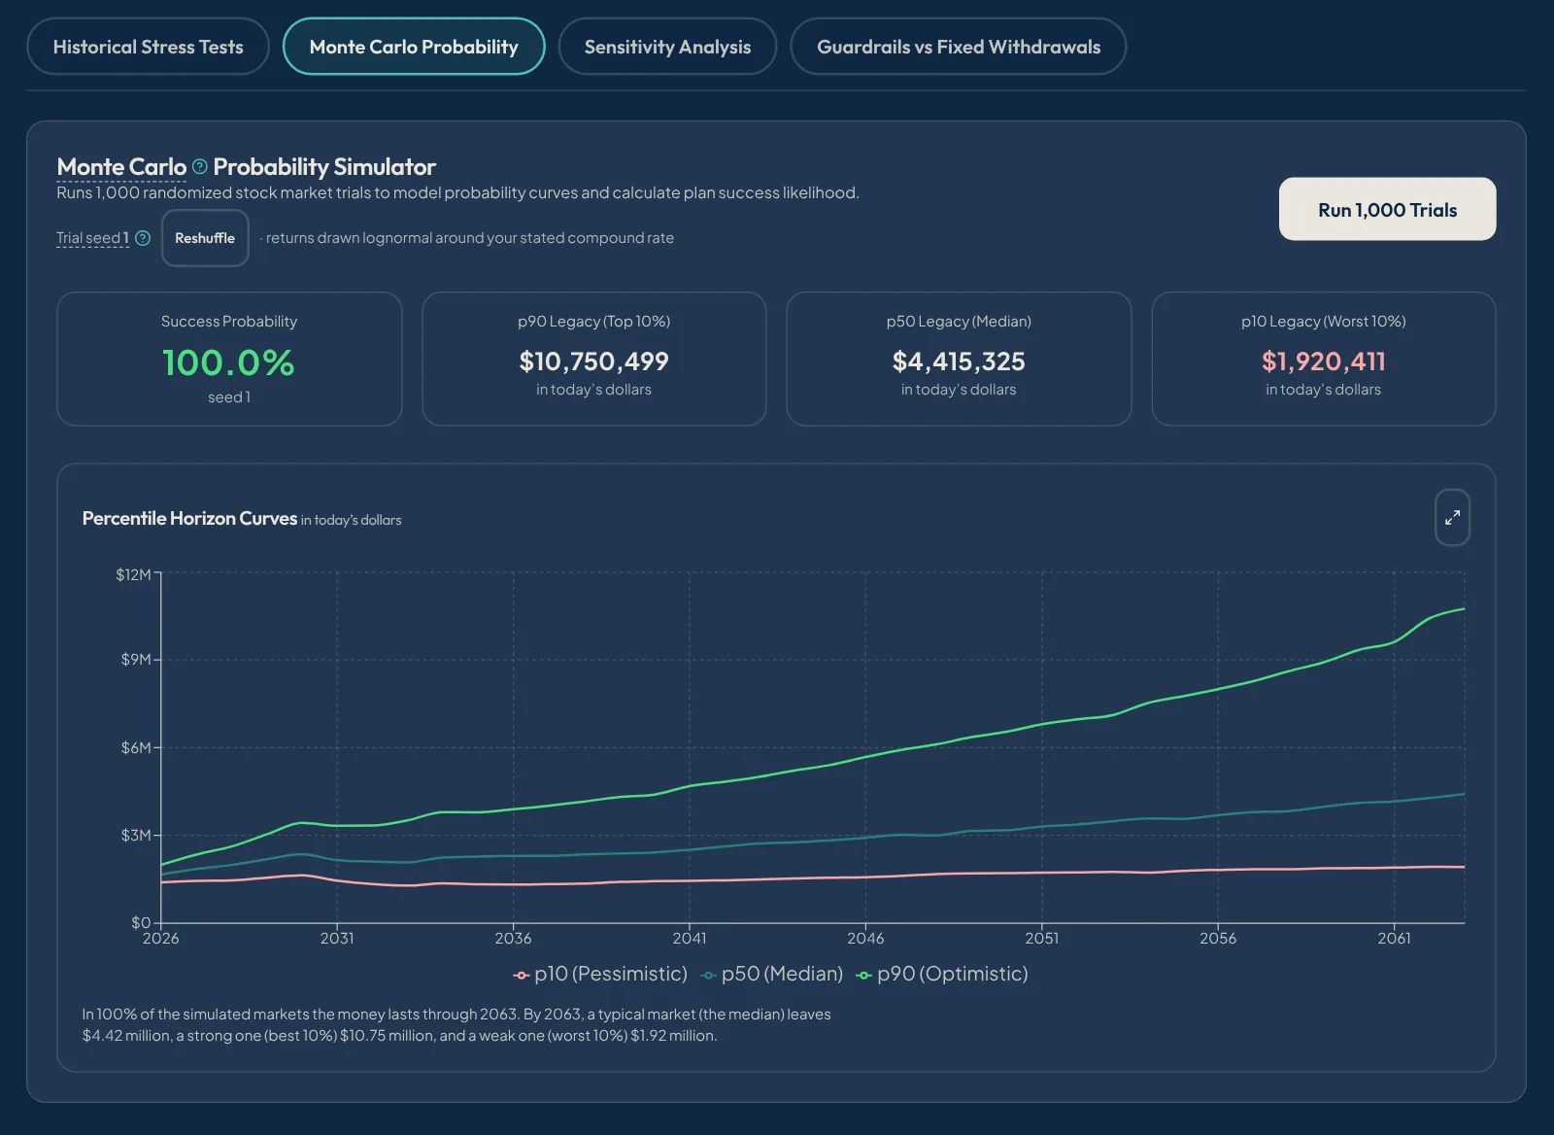Click the 2041 x-axis label

pos(690,938)
